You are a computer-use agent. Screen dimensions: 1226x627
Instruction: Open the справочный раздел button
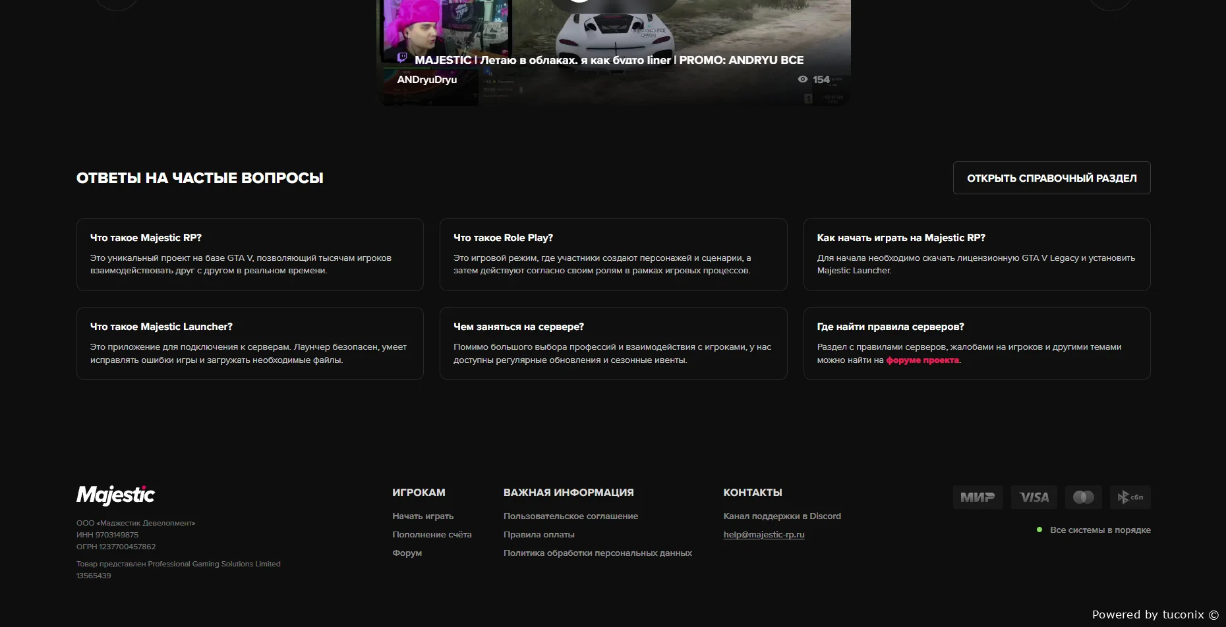click(x=1051, y=178)
